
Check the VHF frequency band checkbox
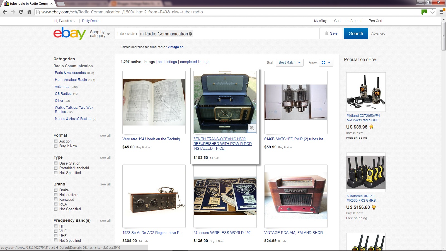(56, 231)
